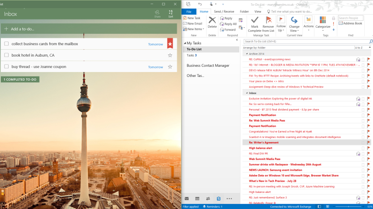Screen dimensions: 373x209
Task: Collapse the Outlook folder pane arrow
Action: (237, 40)
